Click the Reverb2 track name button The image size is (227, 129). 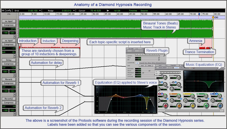(x=9, y=99)
